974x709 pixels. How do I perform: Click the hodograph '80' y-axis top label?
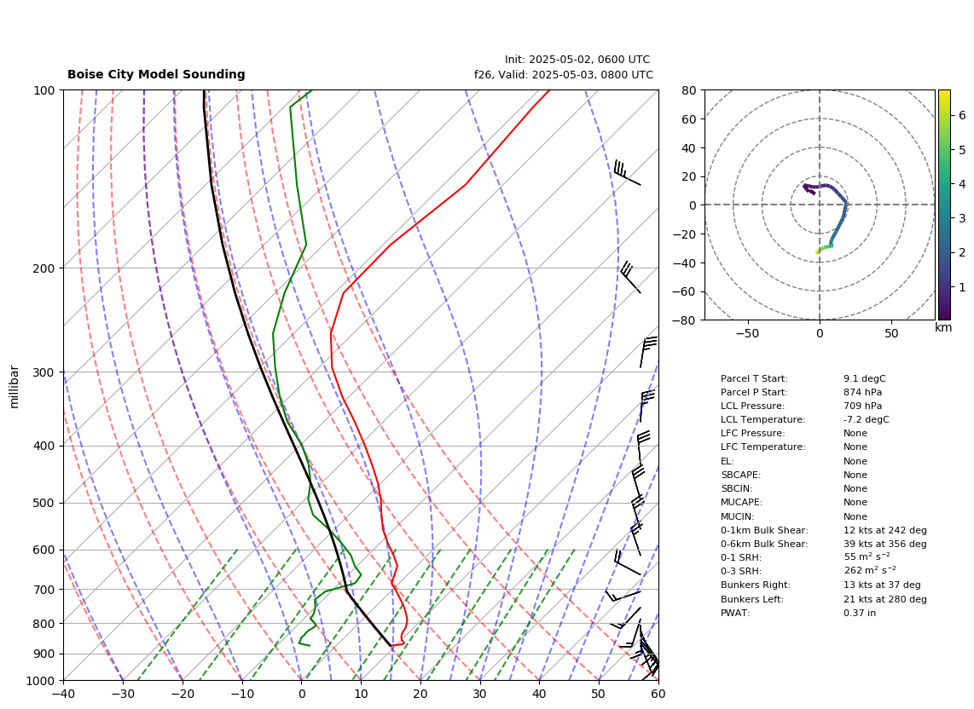coord(689,90)
